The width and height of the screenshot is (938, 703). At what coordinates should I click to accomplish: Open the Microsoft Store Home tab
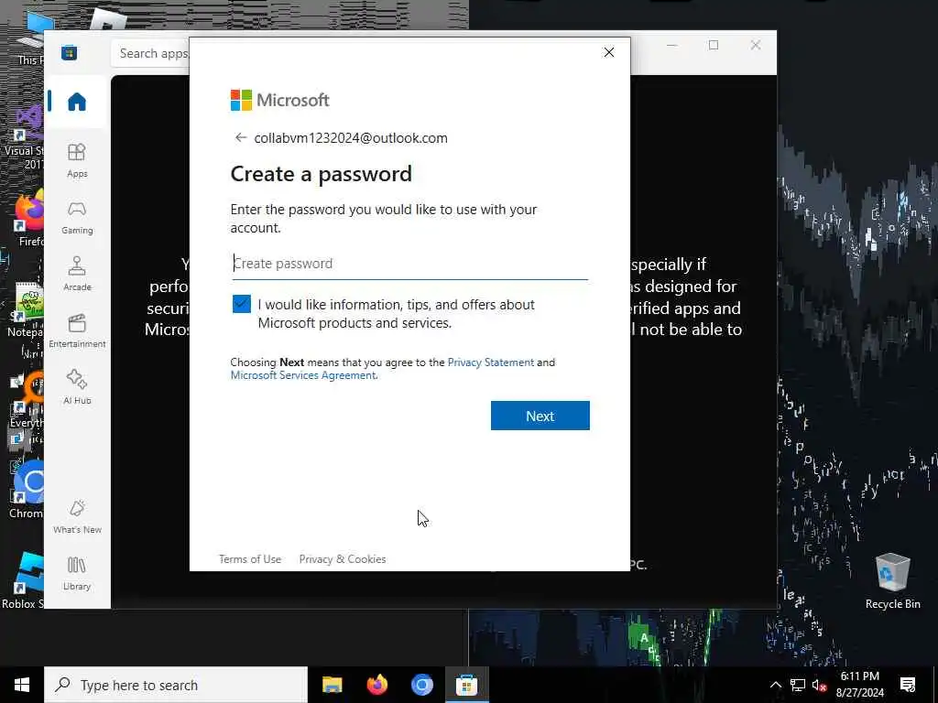click(x=77, y=102)
